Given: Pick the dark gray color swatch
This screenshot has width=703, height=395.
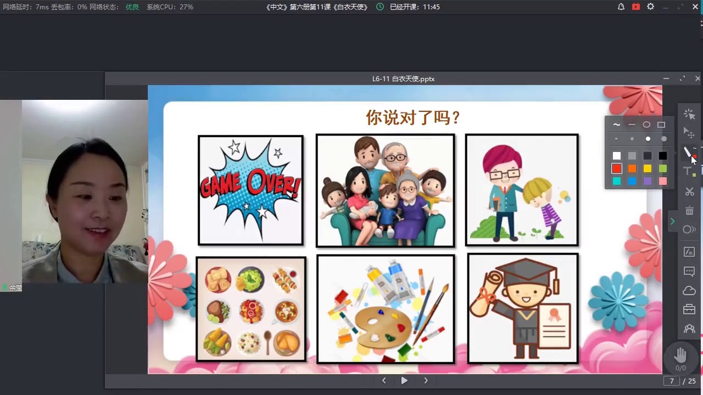Looking at the screenshot, I should click(648, 156).
